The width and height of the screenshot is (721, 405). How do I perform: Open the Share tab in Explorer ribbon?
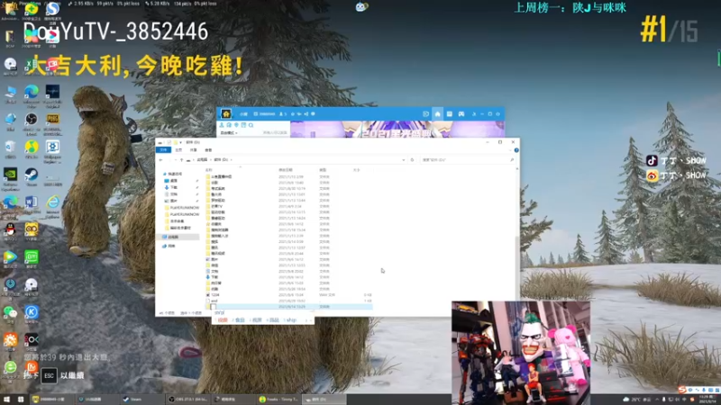tap(194, 150)
